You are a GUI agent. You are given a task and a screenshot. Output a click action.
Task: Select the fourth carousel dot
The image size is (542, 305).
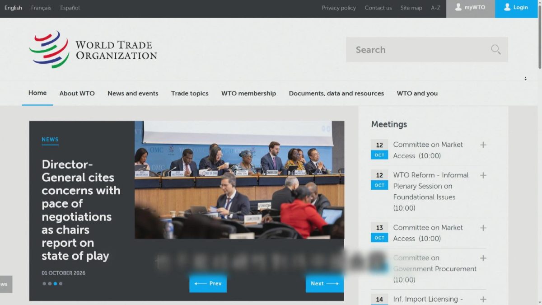coord(61,284)
